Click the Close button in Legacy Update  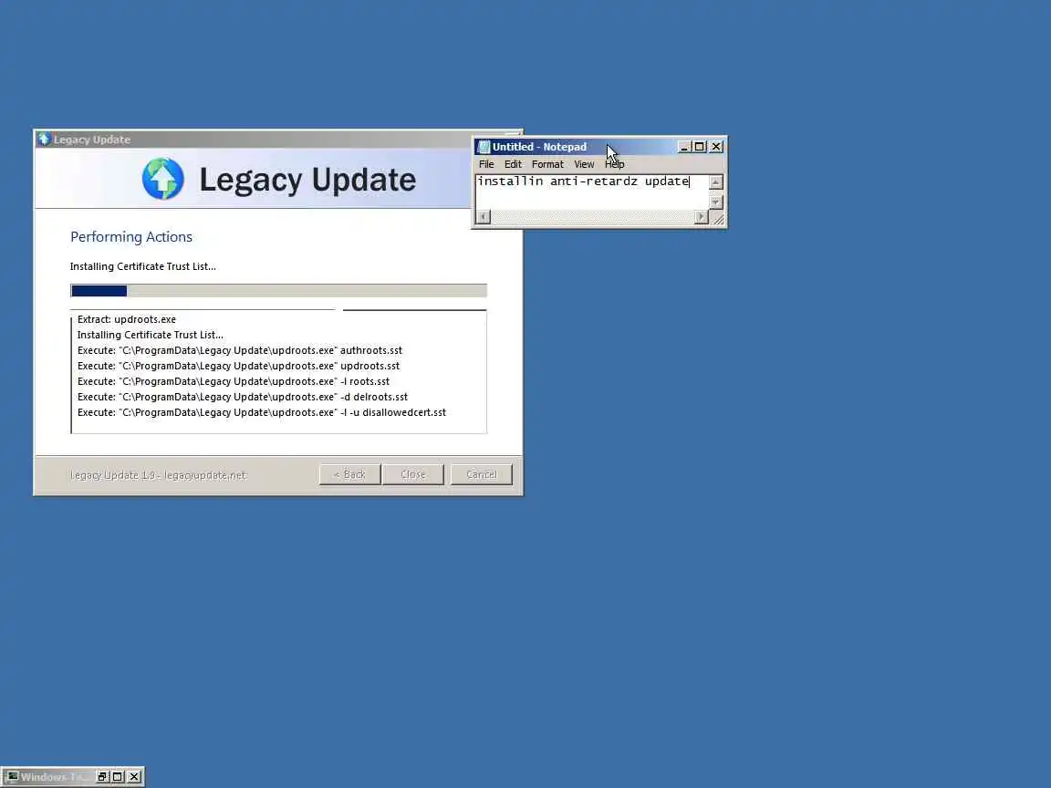click(x=413, y=474)
